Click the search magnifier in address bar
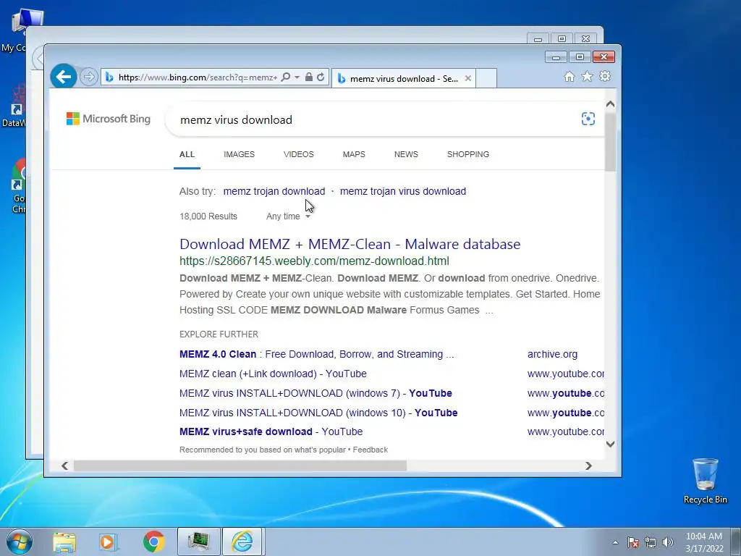This screenshot has height=556, width=741. [x=285, y=77]
